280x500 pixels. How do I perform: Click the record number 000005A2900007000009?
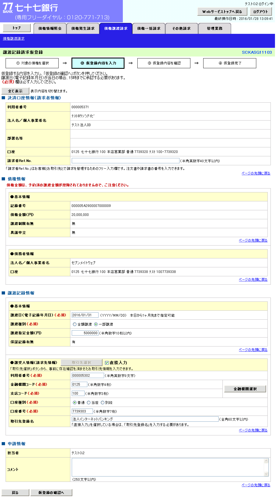coord(91,206)
